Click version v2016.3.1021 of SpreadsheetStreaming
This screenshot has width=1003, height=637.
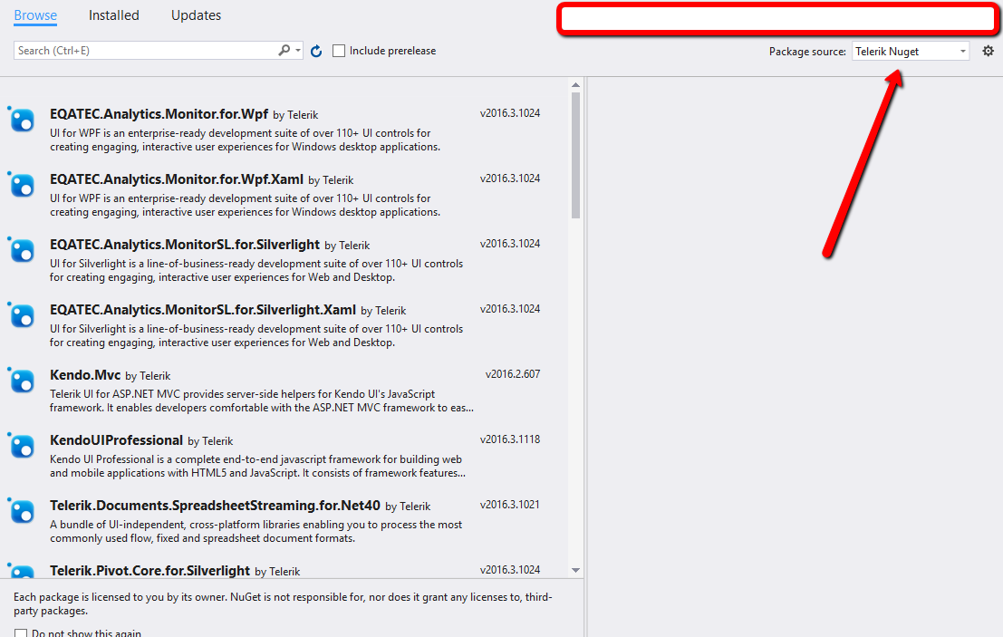(x=510, y=505)
